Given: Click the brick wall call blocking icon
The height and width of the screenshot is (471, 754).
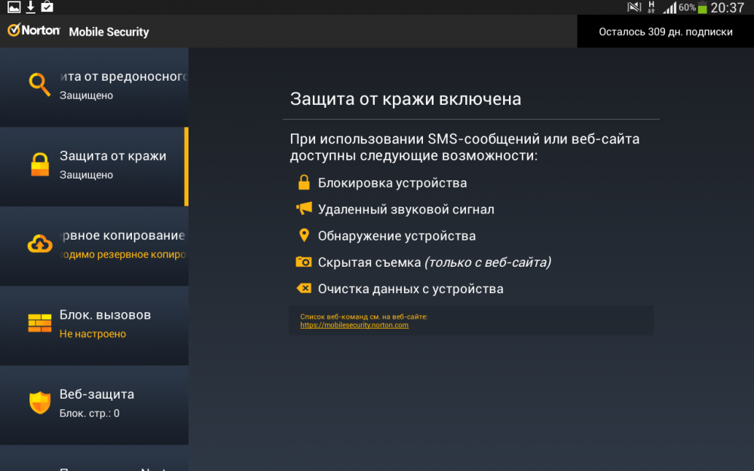Looking at the screenshot, I should (x=40, y=323).
